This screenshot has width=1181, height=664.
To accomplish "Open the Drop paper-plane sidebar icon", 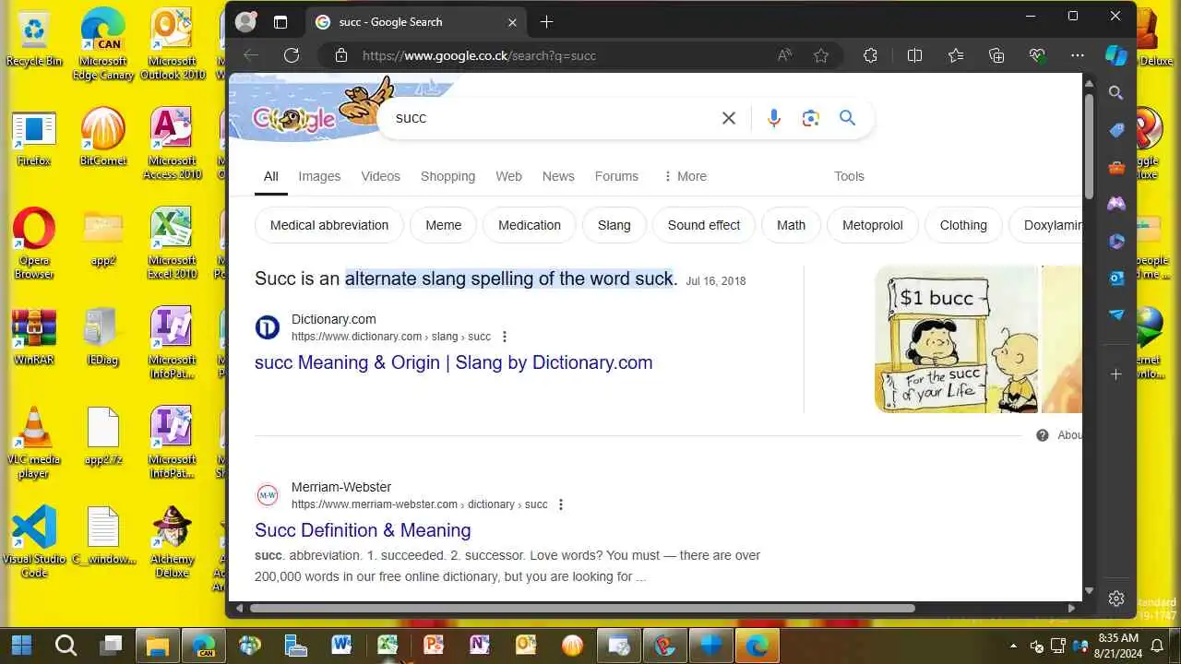I will point(1116,314).
